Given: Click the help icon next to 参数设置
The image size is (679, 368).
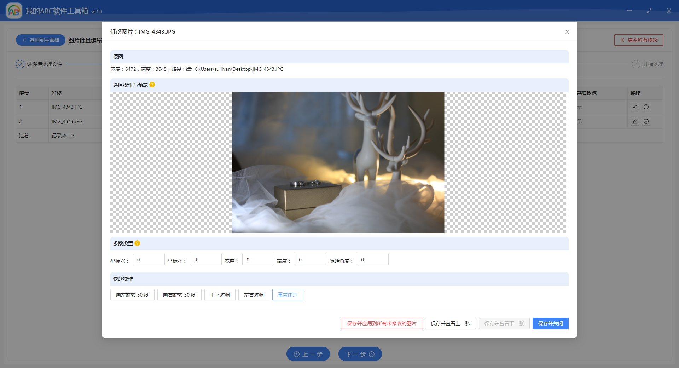Looking at the screenshot, I should click(x=138, y=243).
